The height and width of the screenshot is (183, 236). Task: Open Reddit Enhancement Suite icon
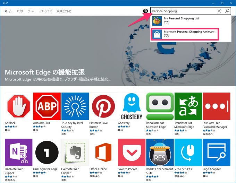click(x=160, y=152)
